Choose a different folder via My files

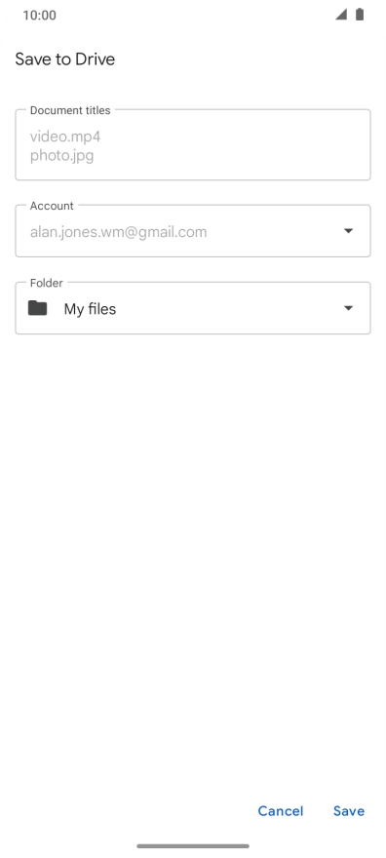(90, 309)
